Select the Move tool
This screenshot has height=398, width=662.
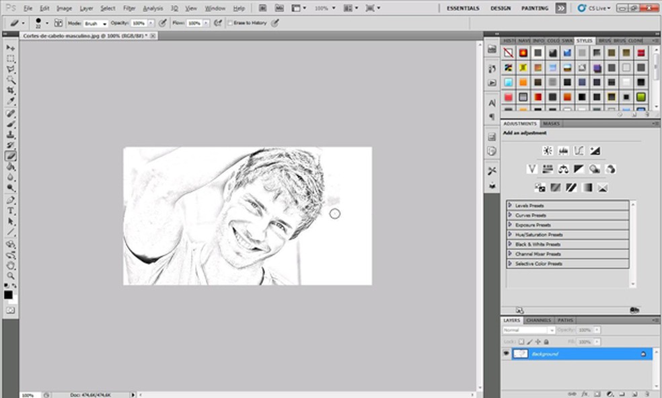click(11, 48)
